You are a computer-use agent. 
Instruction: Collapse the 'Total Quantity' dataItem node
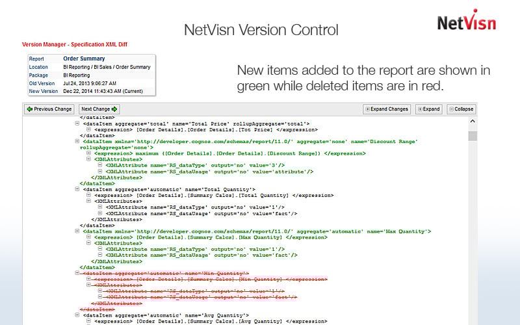pos(77,189)
